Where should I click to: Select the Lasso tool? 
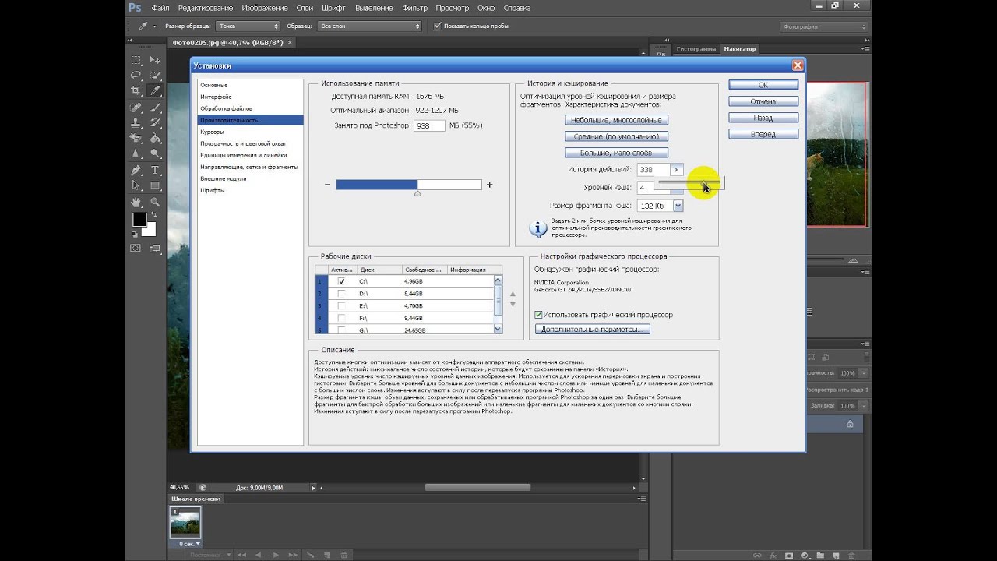pos(136,76)
